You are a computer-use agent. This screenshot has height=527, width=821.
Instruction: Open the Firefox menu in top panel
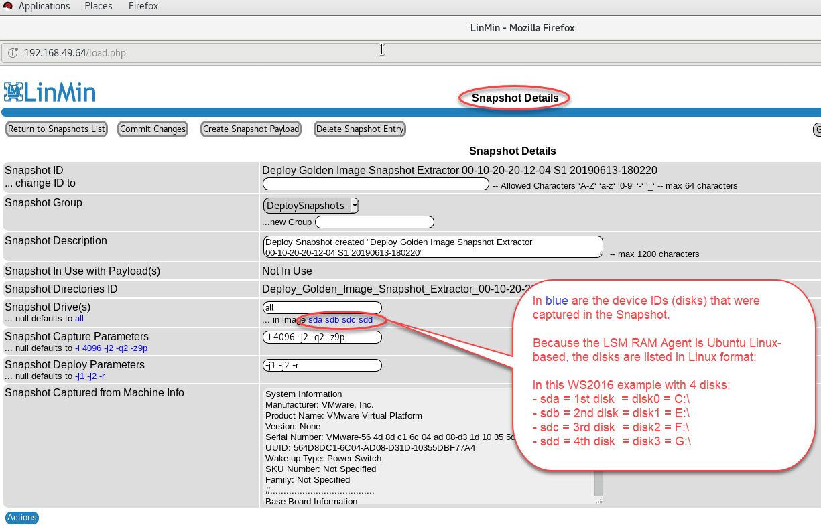[x=143, y=6]
